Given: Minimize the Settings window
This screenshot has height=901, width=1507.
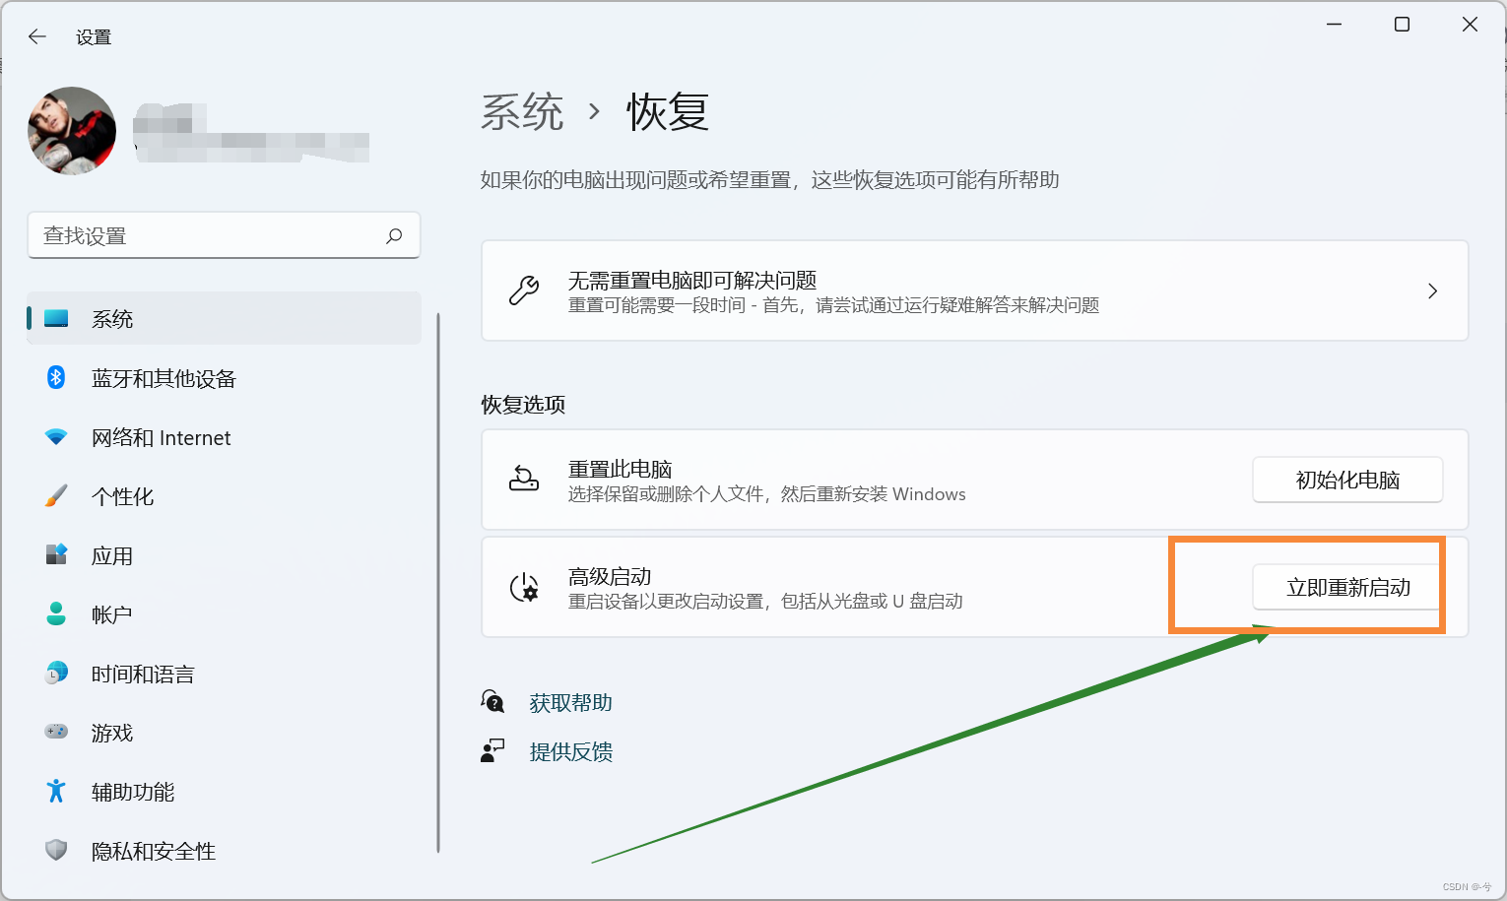Looking at the screenshot, I should (x=1335, y=25).
